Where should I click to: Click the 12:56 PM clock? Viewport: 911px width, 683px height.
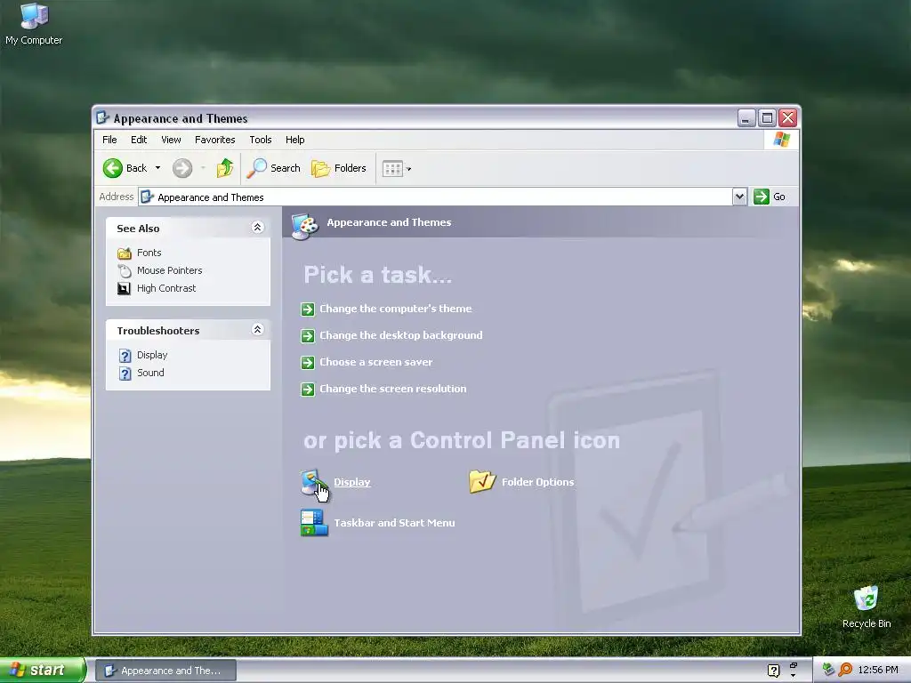tap(878, 671)
